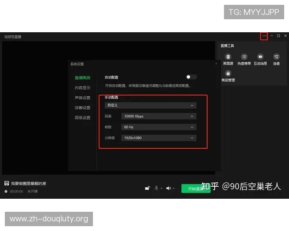Mute the speaker volume icon
Viewport: 289px width, 231px height.
(x=169, y=188)
